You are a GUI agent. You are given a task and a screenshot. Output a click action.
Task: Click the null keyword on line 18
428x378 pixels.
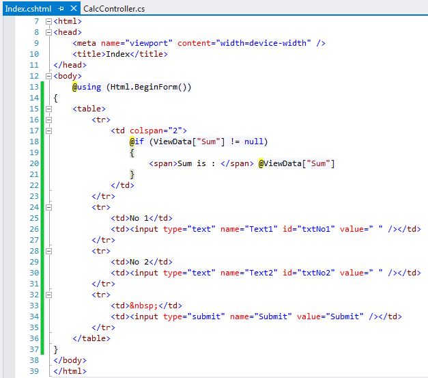click(254, 141)
